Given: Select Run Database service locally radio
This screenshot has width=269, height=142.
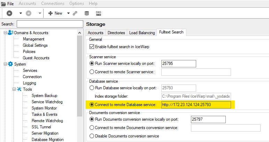Looking at the screenshot, I should coord(92,88).
